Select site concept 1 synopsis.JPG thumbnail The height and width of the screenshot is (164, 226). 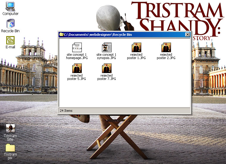[x=107, y=47]
